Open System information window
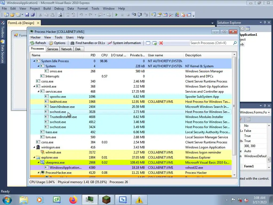The height and width of the screenshot is (205, 273). tap(124, 43)
